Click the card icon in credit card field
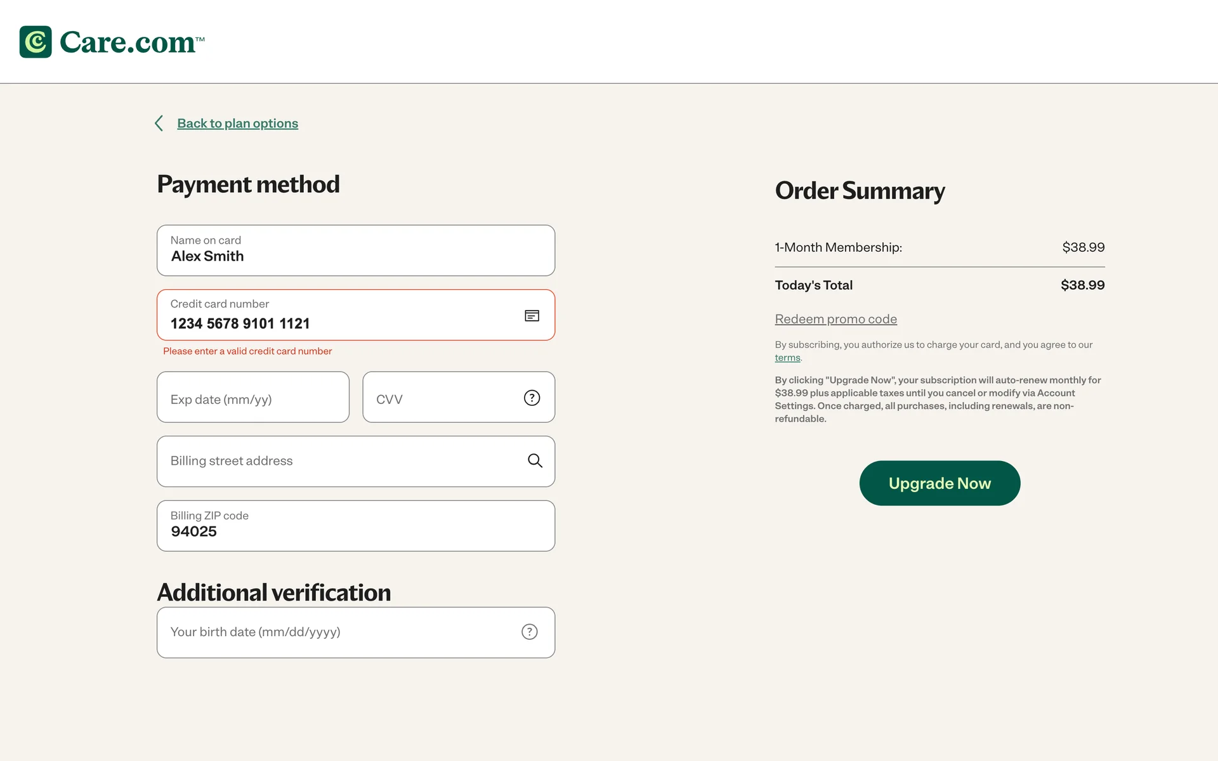The image size is (1218, 761). tap(532, 316)
